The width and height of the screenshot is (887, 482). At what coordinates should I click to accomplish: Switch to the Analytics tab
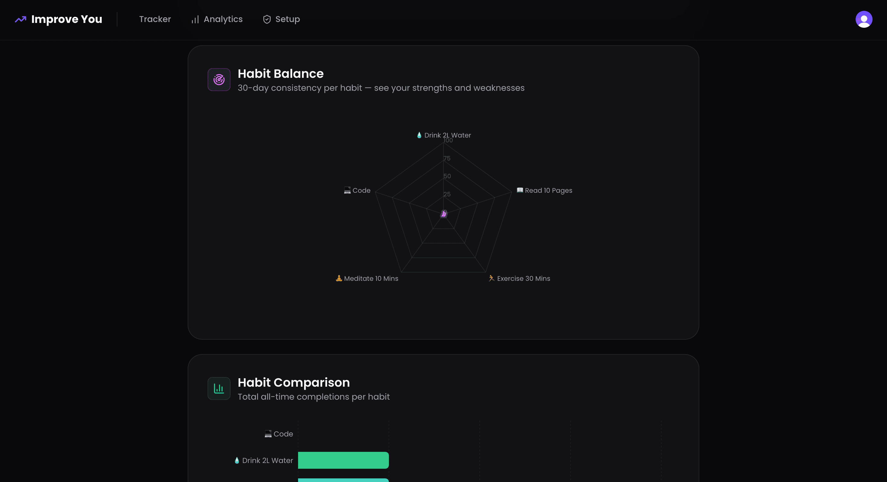click(223, 19)
